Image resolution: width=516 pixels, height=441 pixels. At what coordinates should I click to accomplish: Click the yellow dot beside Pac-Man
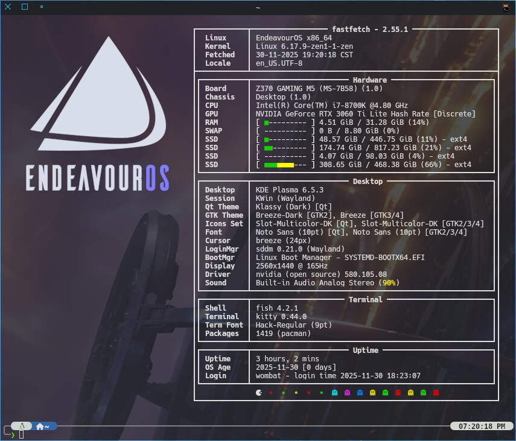tap(296, 393)
